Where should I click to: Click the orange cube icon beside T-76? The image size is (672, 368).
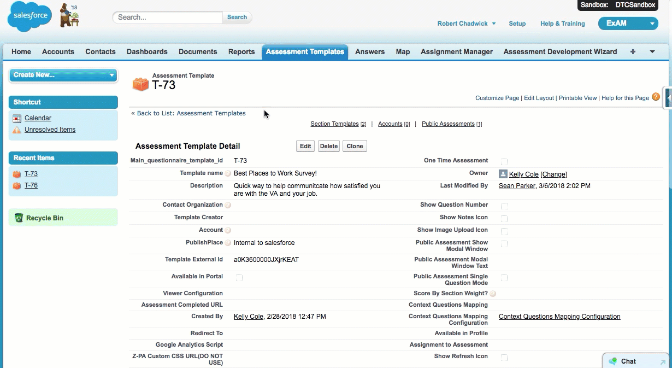17,185
